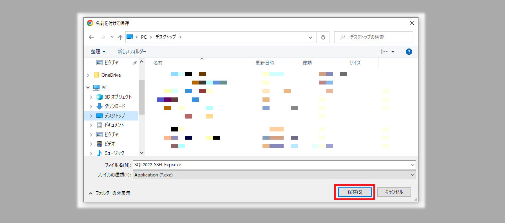The image size is (505, 223).
Task: Expand the ダウンロード node
Action: coord(91,106)
